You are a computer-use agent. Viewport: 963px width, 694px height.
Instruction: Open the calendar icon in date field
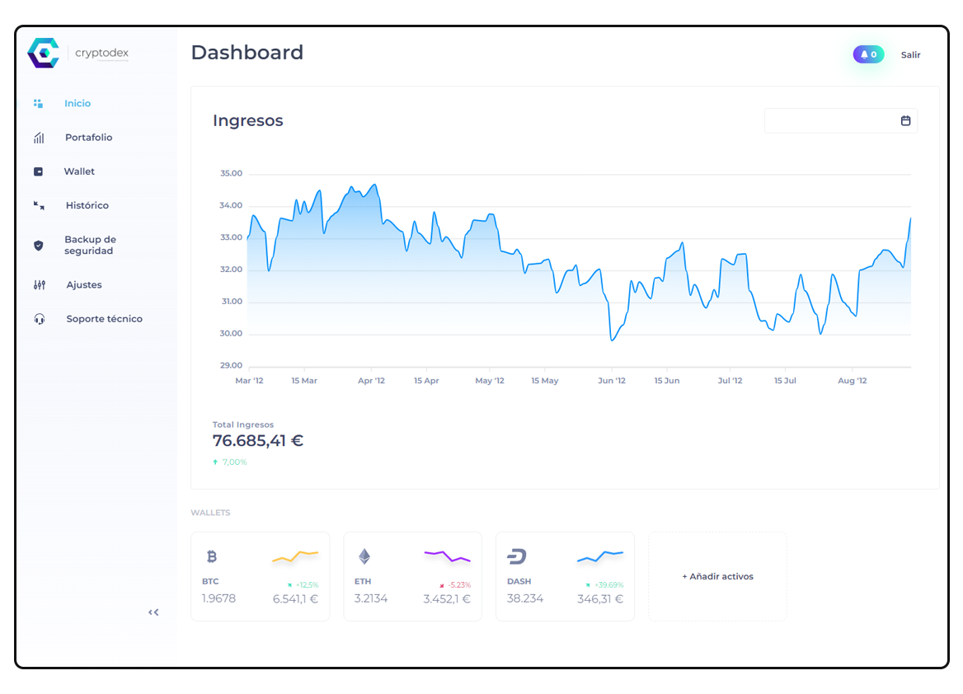point(905,121)
